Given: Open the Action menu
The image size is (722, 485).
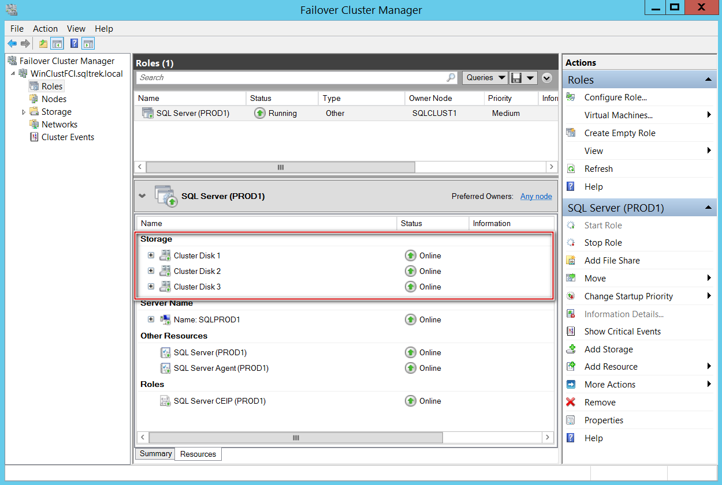Looking at the screenshot, I should click(x=45, y=28).
